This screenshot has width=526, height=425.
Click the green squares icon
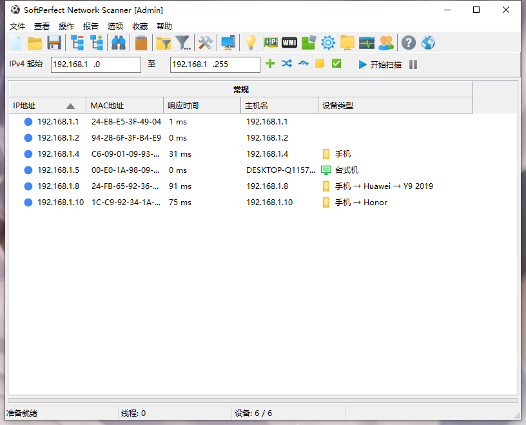click(x=309, y=43)
